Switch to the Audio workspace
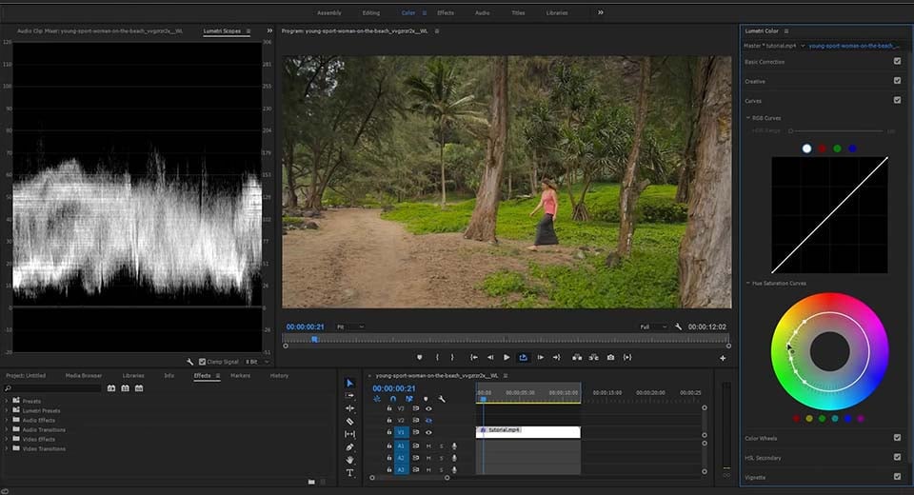The height and width of the screenshot is (495, 914). click(x=482, y=12)
